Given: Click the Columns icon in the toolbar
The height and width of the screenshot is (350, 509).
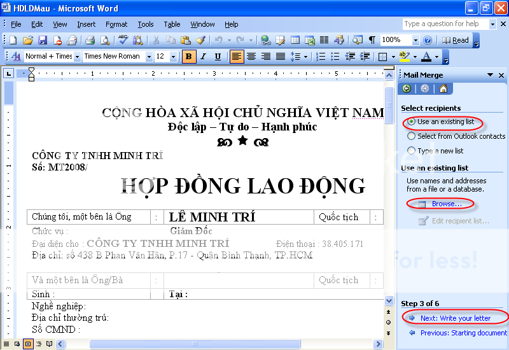Looking at the screenshot, I should pos(324,40).
